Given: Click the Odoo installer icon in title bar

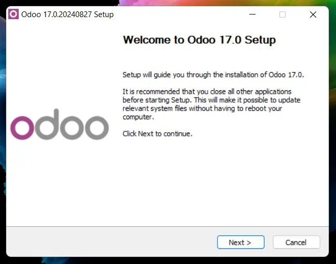Looking at the screenshot, I should pos(14,15).
